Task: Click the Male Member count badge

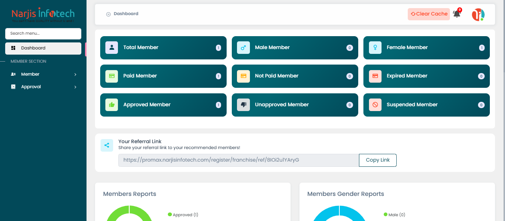Action: point(349,48)
